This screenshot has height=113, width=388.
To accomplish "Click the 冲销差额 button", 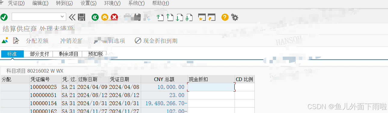I will point(71,41).
